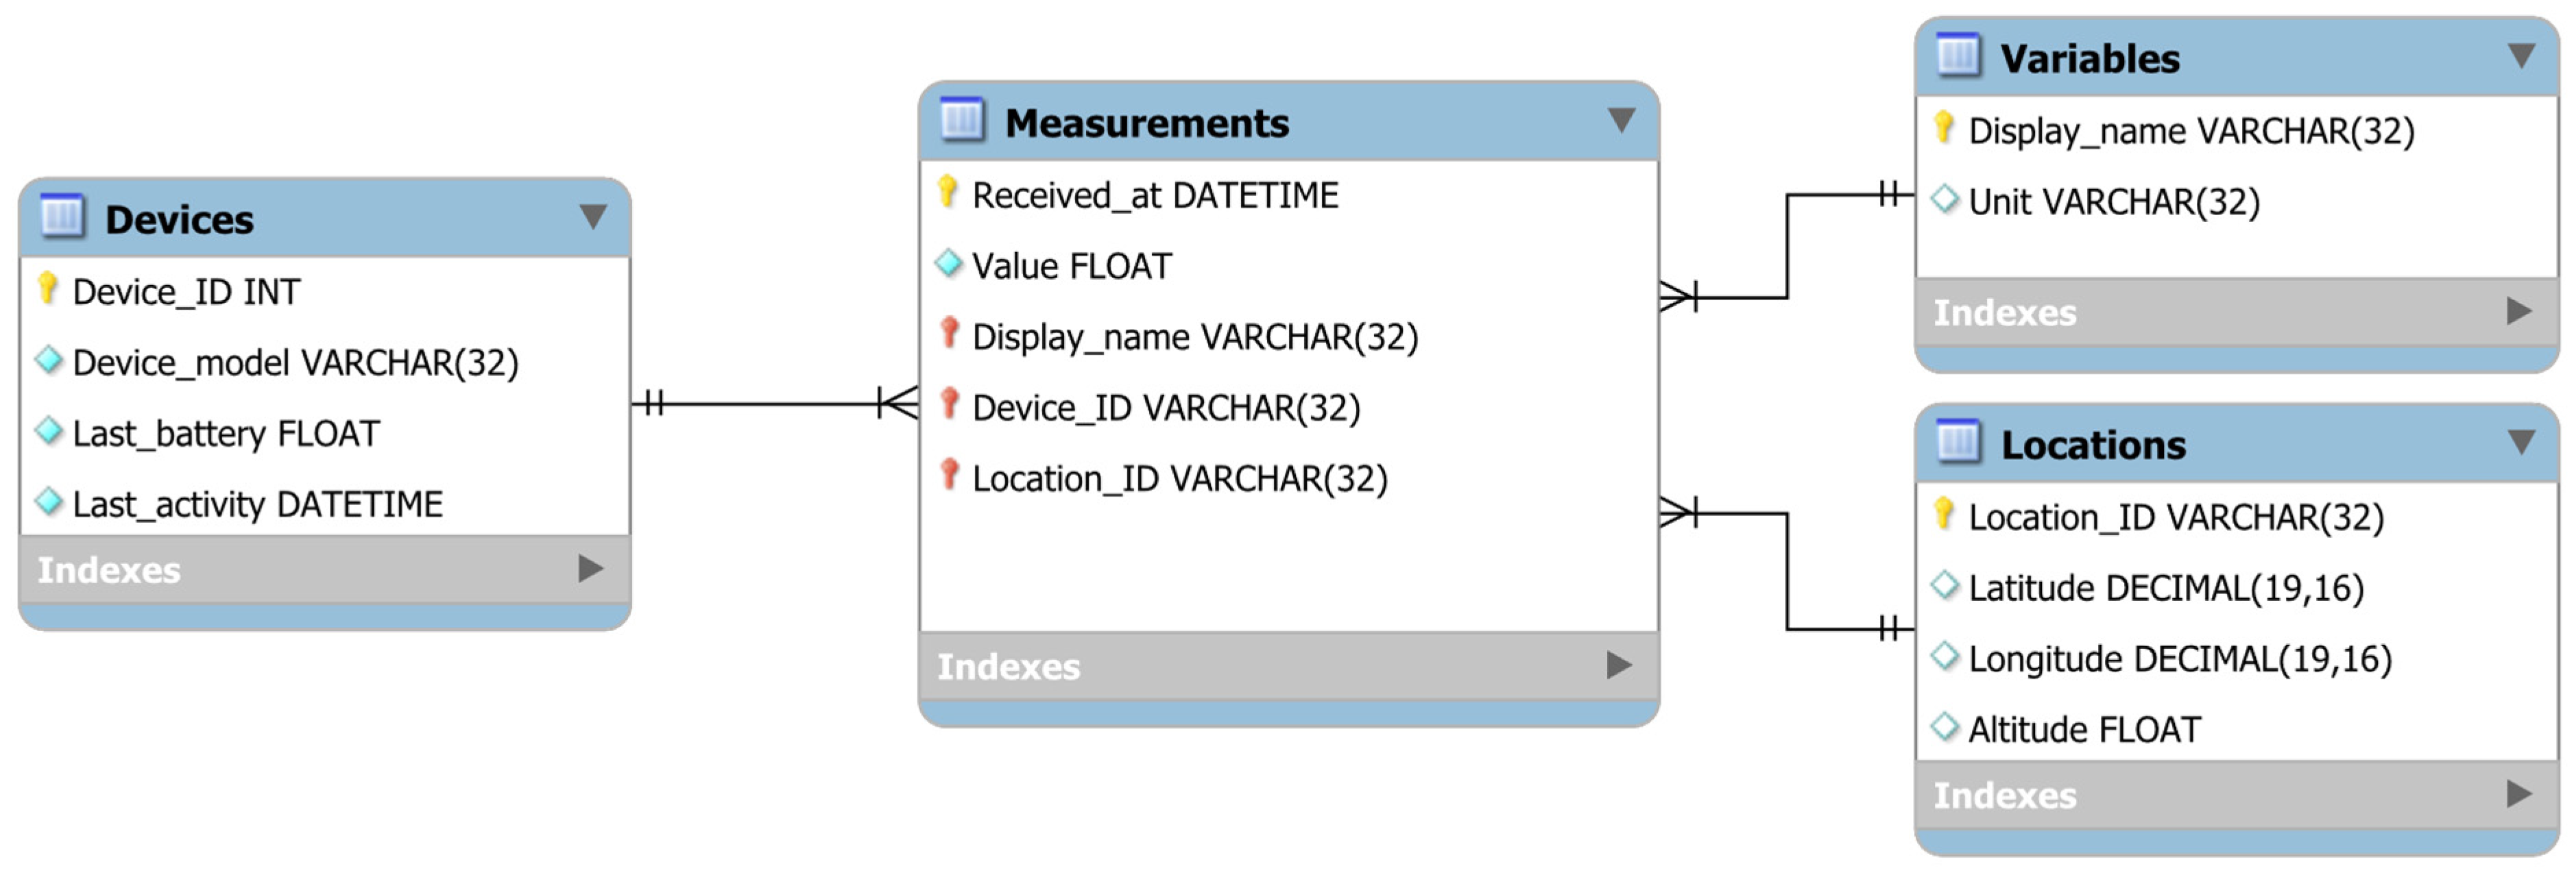Click the Devices table icon
Image resolution: width=2576 pixels, height=875 pixels.
click(62, 217)
